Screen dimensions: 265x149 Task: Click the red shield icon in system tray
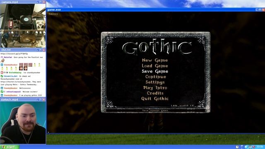point(254,147)
